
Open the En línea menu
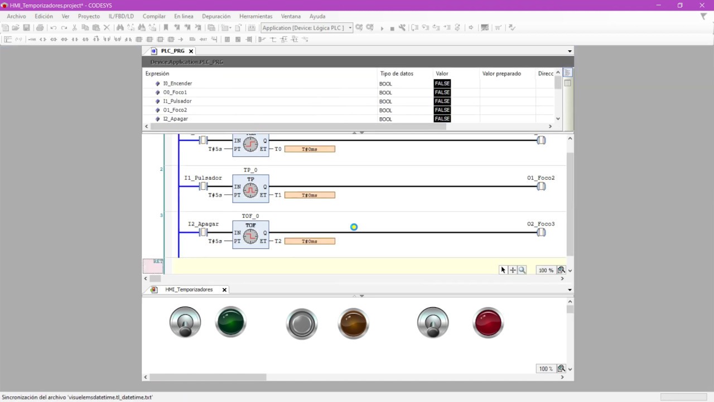[184, 16]
